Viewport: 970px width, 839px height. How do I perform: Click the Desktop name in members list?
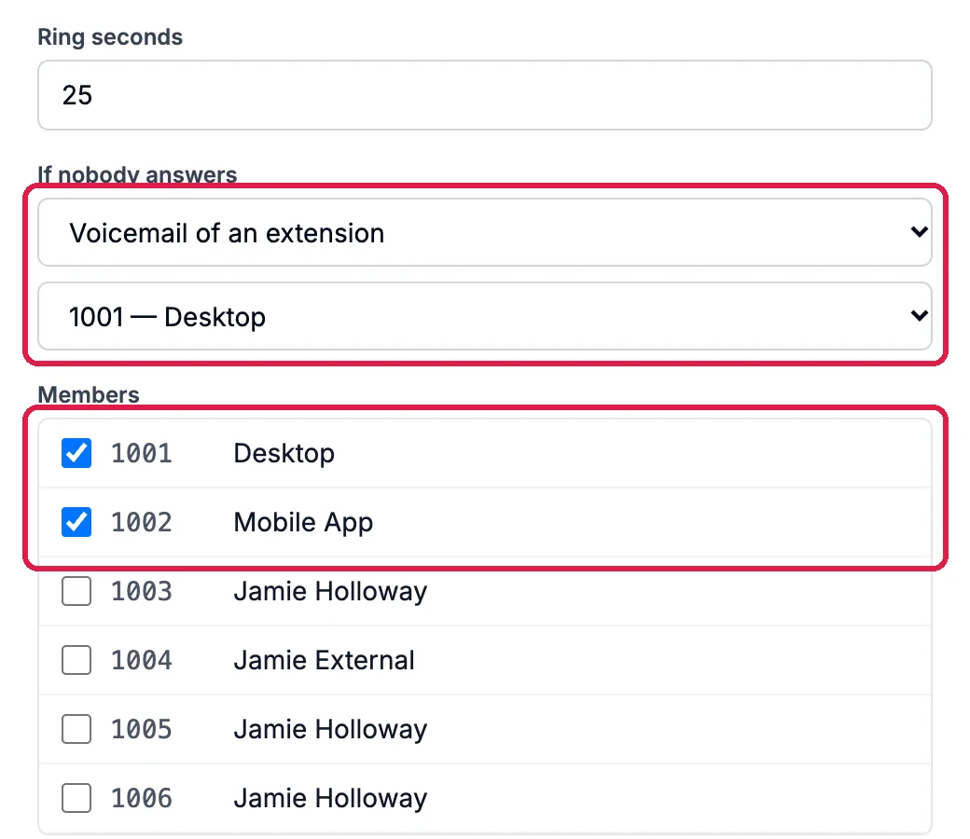tap(284, 454)
